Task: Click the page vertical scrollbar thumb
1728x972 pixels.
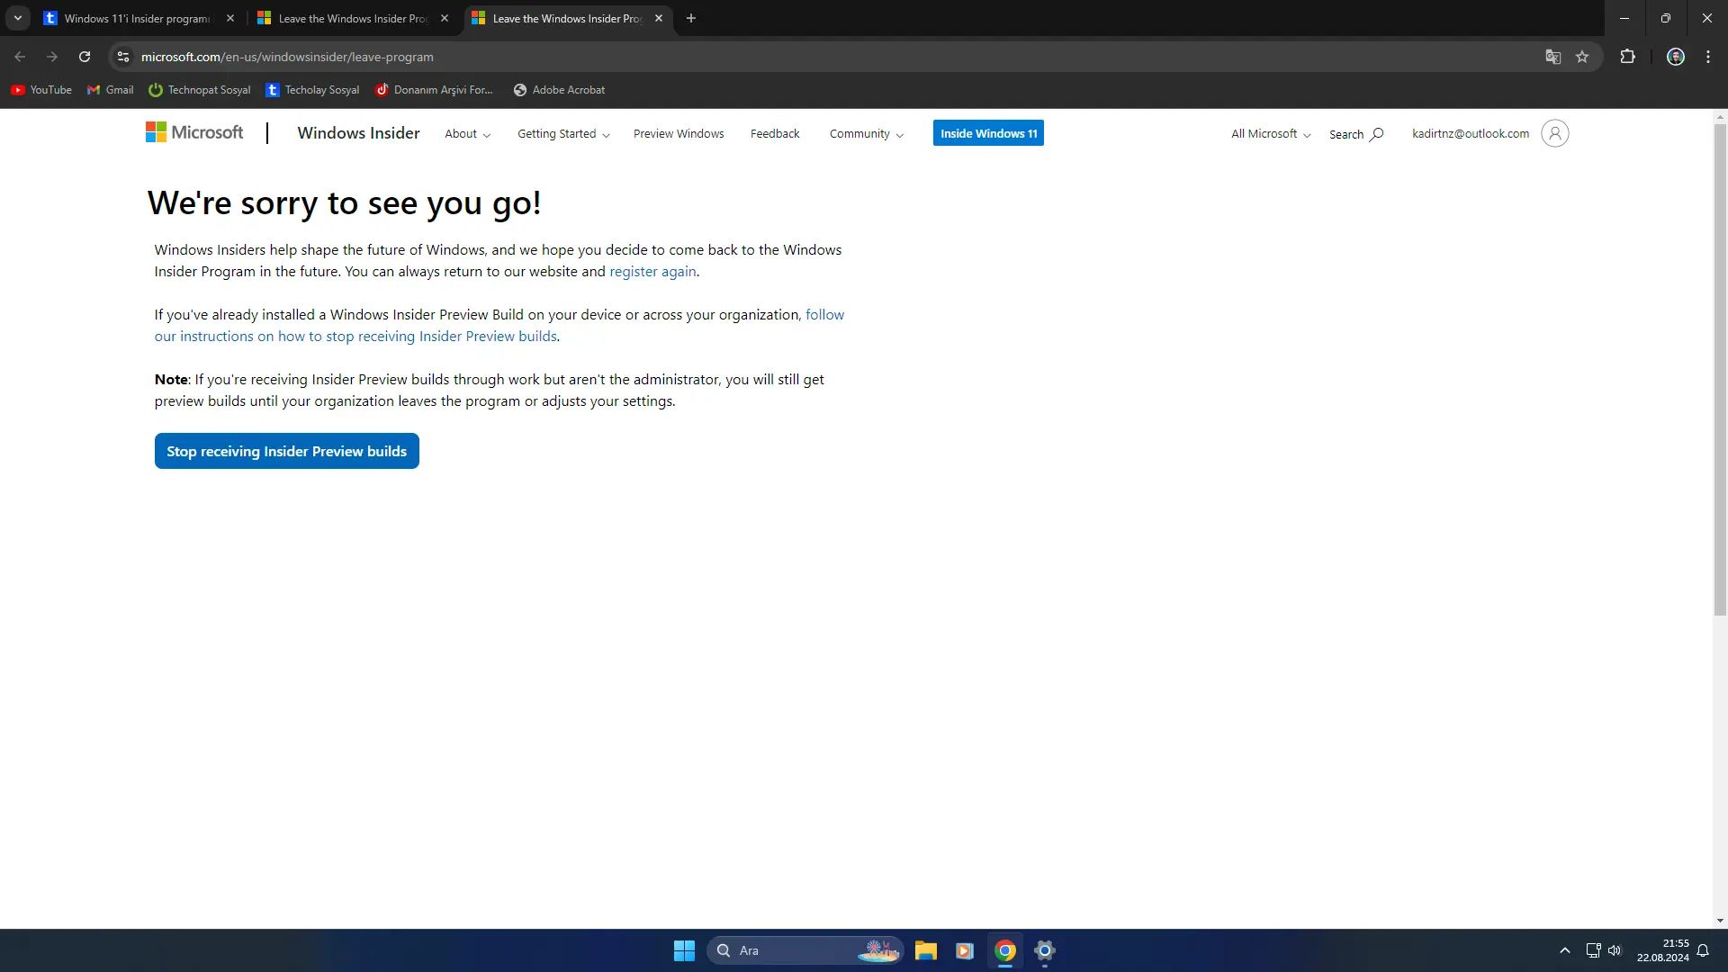Action: 1720,369
